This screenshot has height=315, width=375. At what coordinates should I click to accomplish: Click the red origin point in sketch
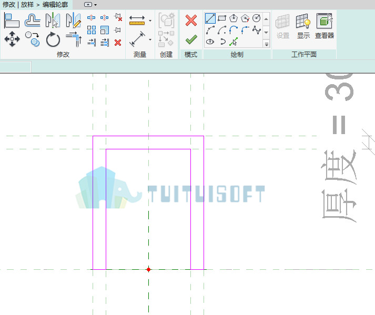pyautogui.click(x=148, y=270)
